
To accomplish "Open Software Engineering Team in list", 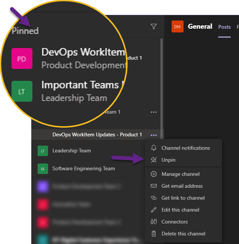I will point(83,169).
